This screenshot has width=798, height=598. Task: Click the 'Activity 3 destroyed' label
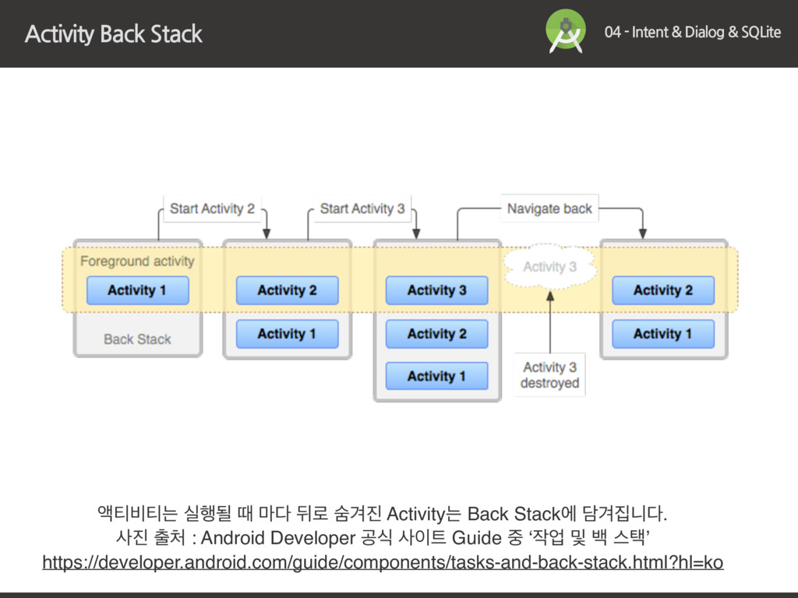click(549, 375)
